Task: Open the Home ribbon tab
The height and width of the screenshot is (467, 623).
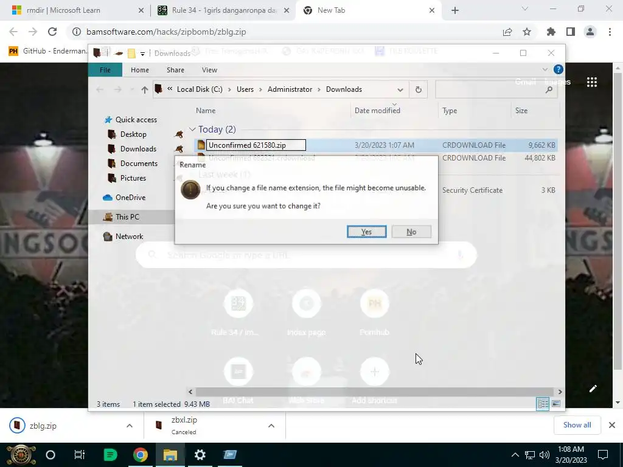Action: 140,70
